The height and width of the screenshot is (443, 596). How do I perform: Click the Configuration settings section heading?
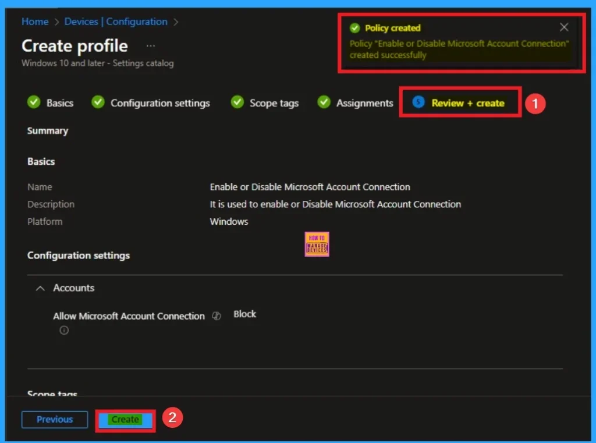tap(79, 256)
